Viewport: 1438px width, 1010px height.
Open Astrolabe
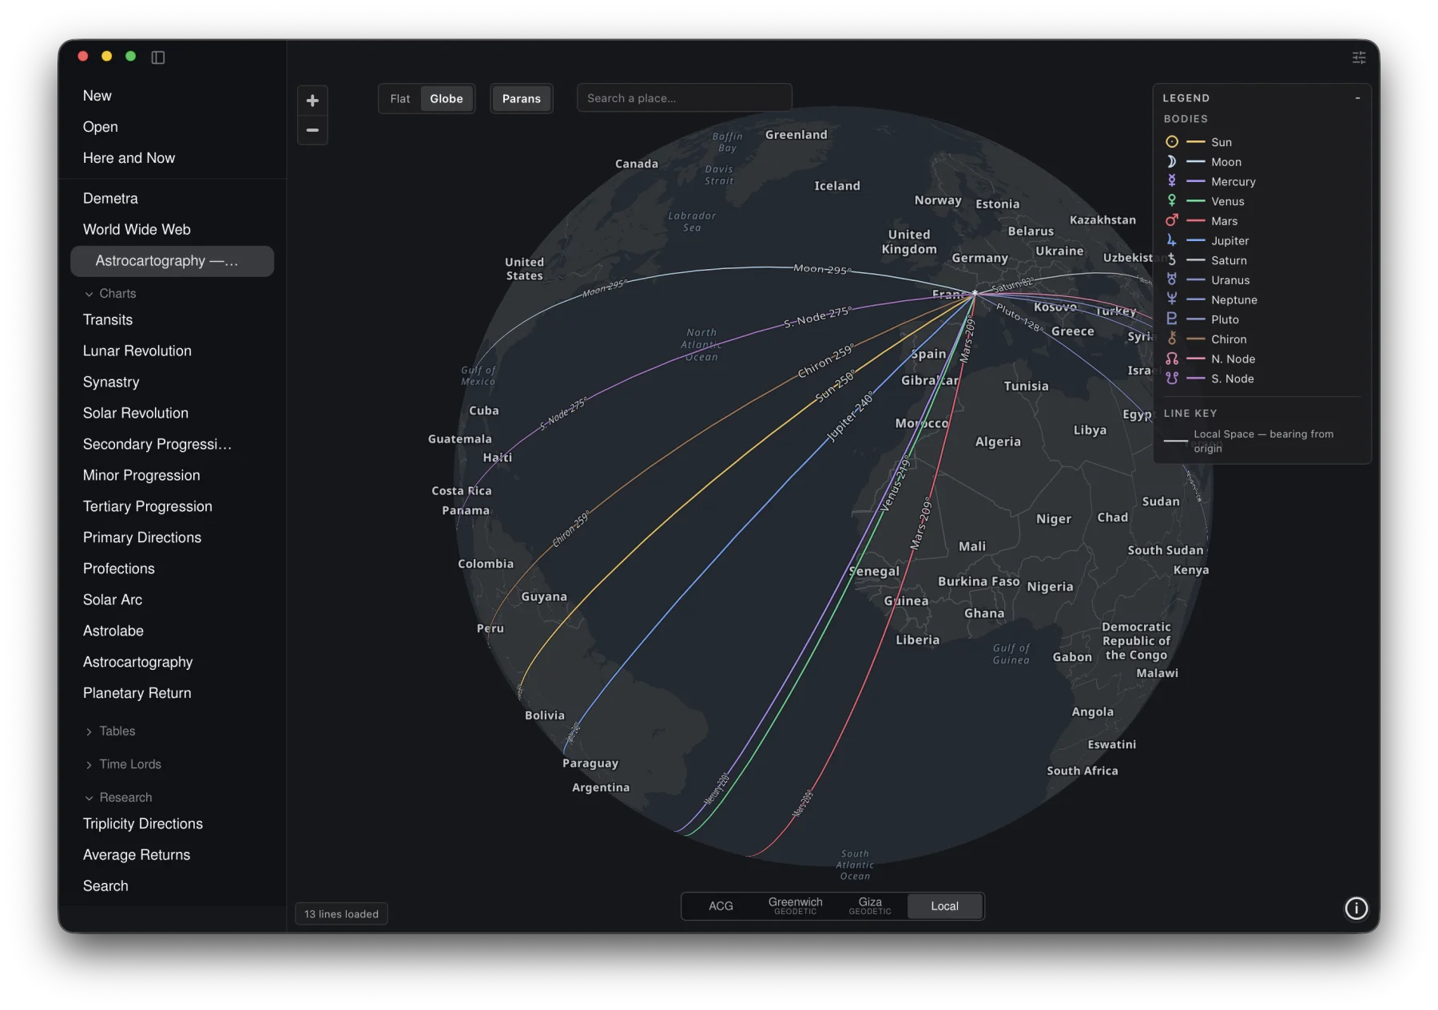tap(113, 632)
